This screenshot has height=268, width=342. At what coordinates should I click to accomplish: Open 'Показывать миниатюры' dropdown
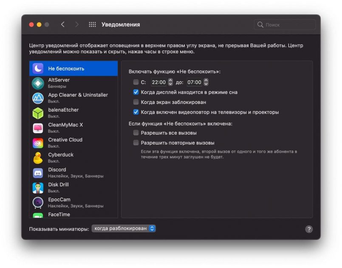point(124,228)
